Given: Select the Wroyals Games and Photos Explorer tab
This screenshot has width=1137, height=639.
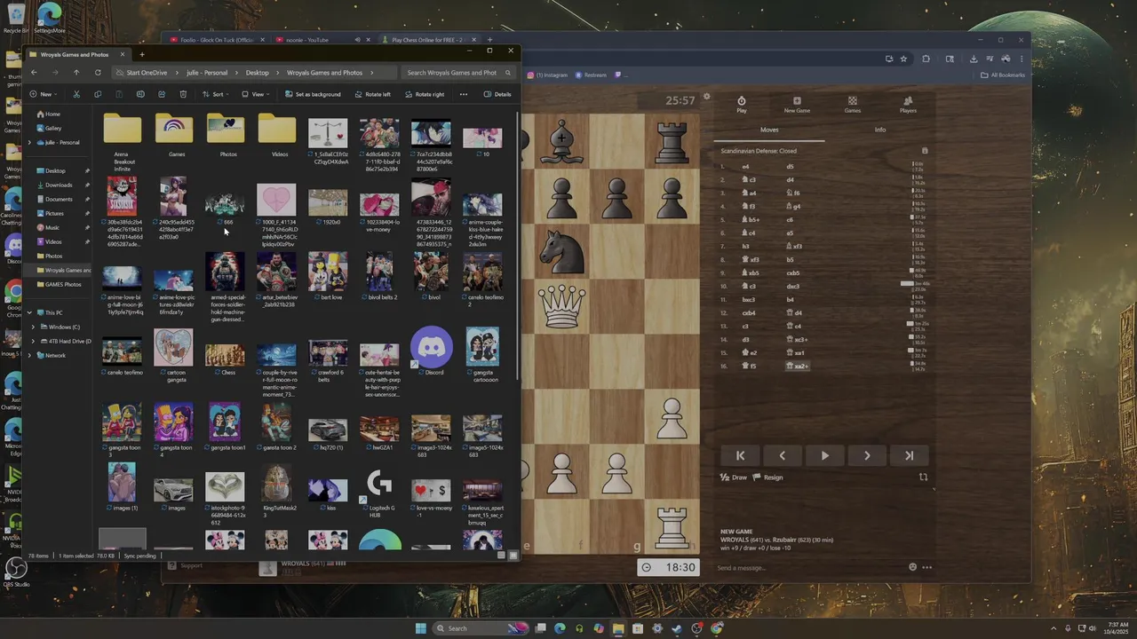Looking at the screenshot, I should [78, 54].
